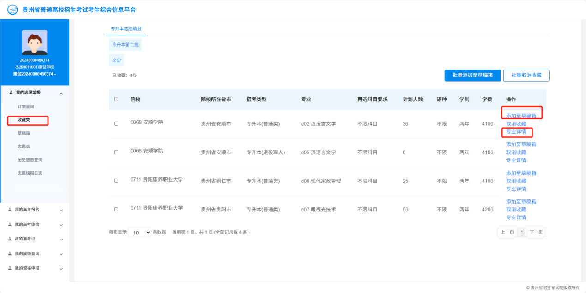Check the box for d02 汉语言文学 row
Image resolution: width=586 pixels, height=293 pixels.
116,123
